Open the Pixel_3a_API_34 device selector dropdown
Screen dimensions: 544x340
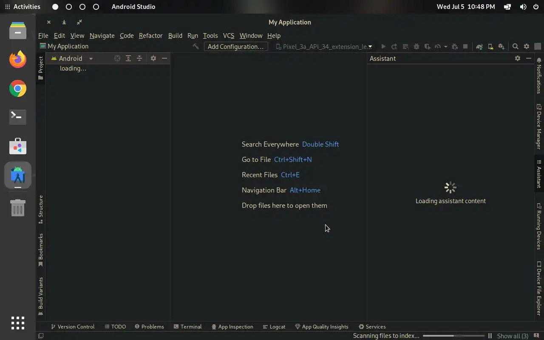tap(324, 46)
